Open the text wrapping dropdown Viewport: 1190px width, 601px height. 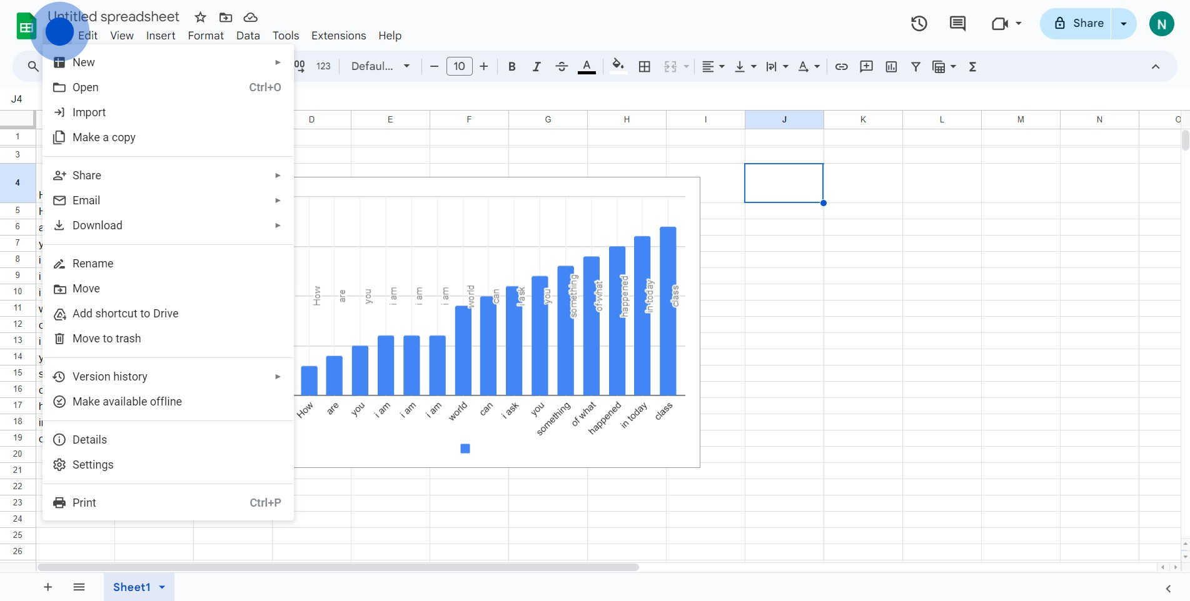tap(777, 66)
